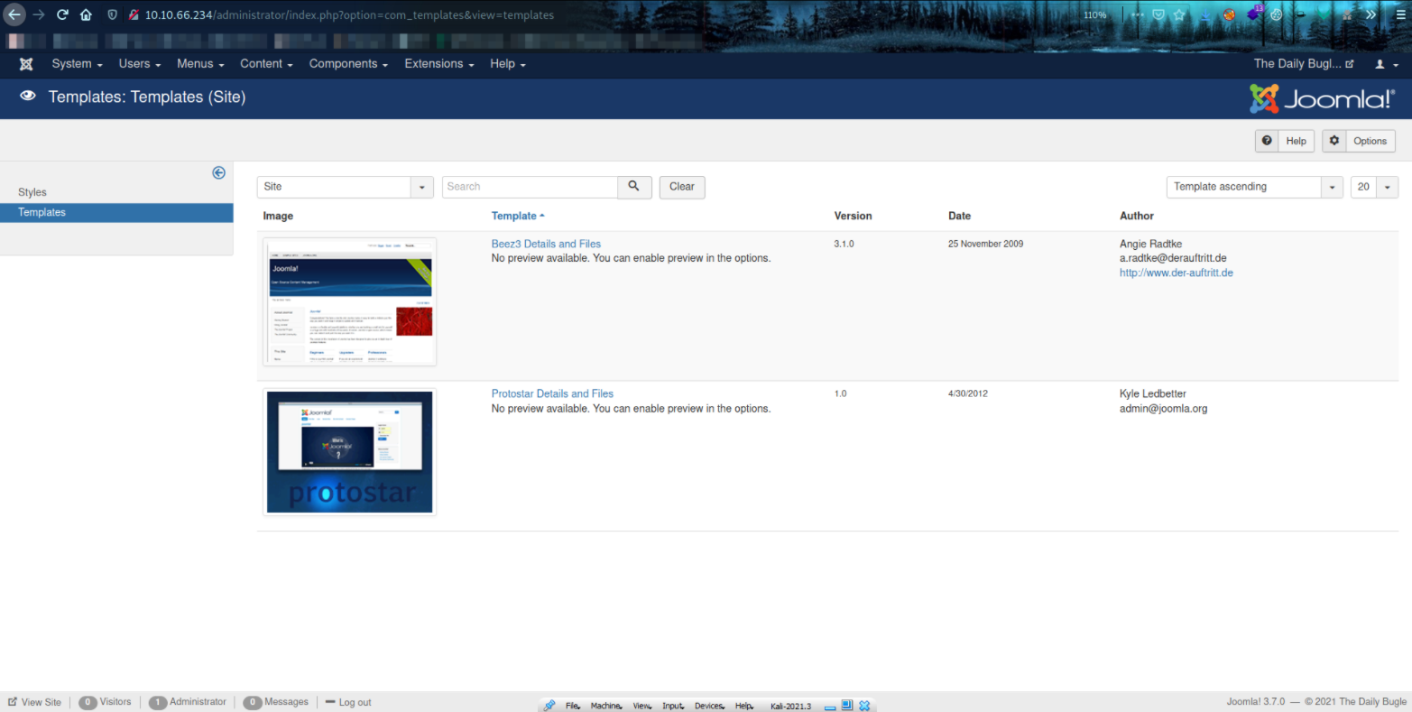
Task: Open the page actions three-dots menu
Action: tap(1138, 14)
